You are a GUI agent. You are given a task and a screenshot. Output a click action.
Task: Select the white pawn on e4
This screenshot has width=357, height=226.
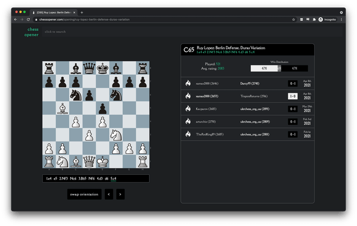coord(103,121)
